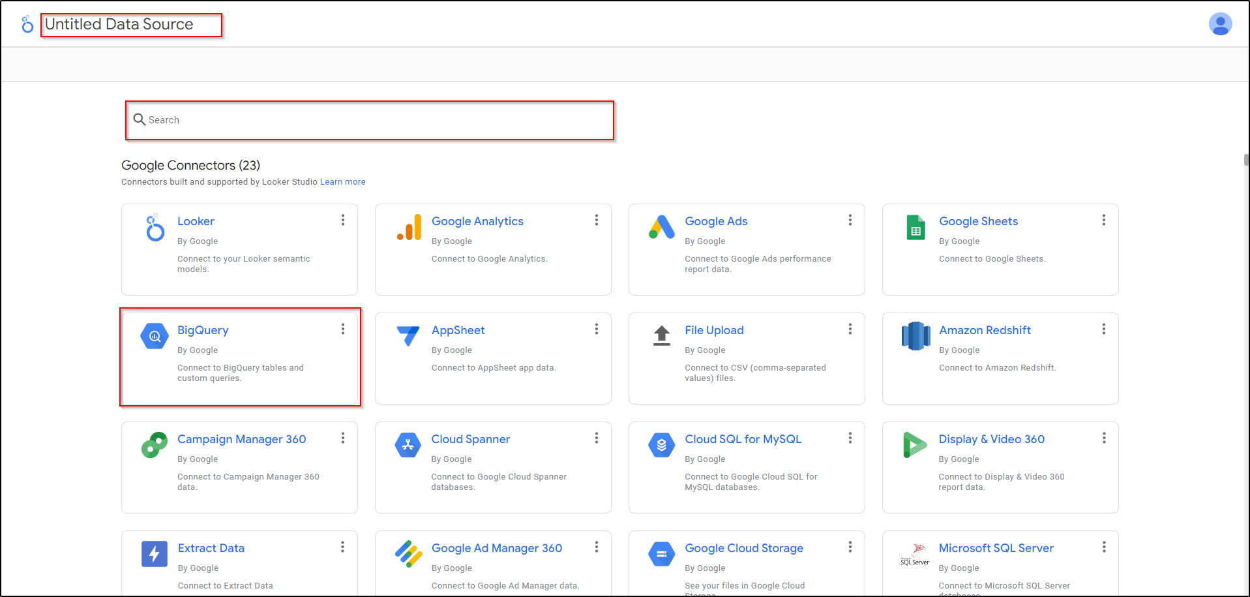The image size is (1250, 597).
Task: Select the Looker connector title
Action: point(196,221)
